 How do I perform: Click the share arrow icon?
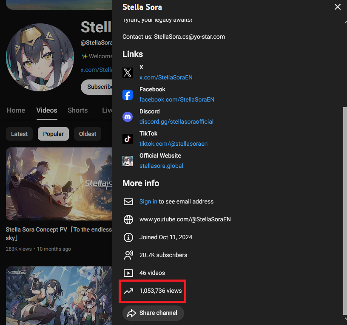pyautogui.click(x=131, y=313)
